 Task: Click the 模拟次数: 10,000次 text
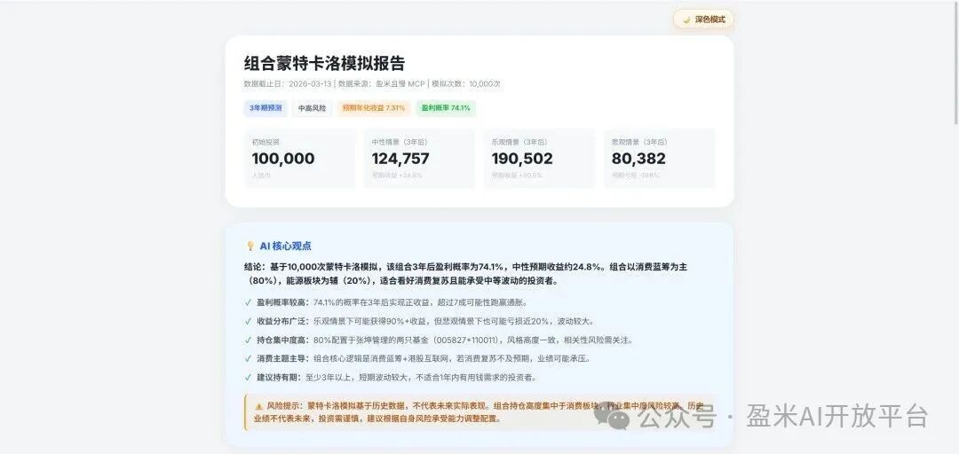coord(466,84)
